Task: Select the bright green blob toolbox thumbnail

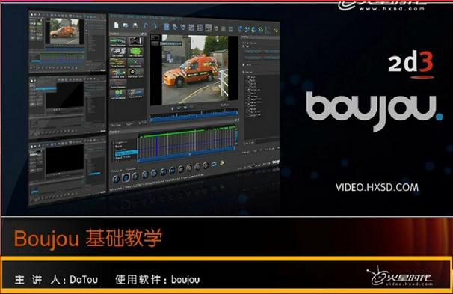Action: coord(135,52)
